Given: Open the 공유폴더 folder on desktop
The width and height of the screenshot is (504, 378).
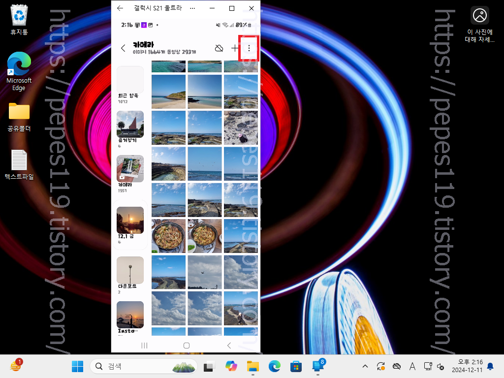Looking at the screenshot, I should coord(19,117).
